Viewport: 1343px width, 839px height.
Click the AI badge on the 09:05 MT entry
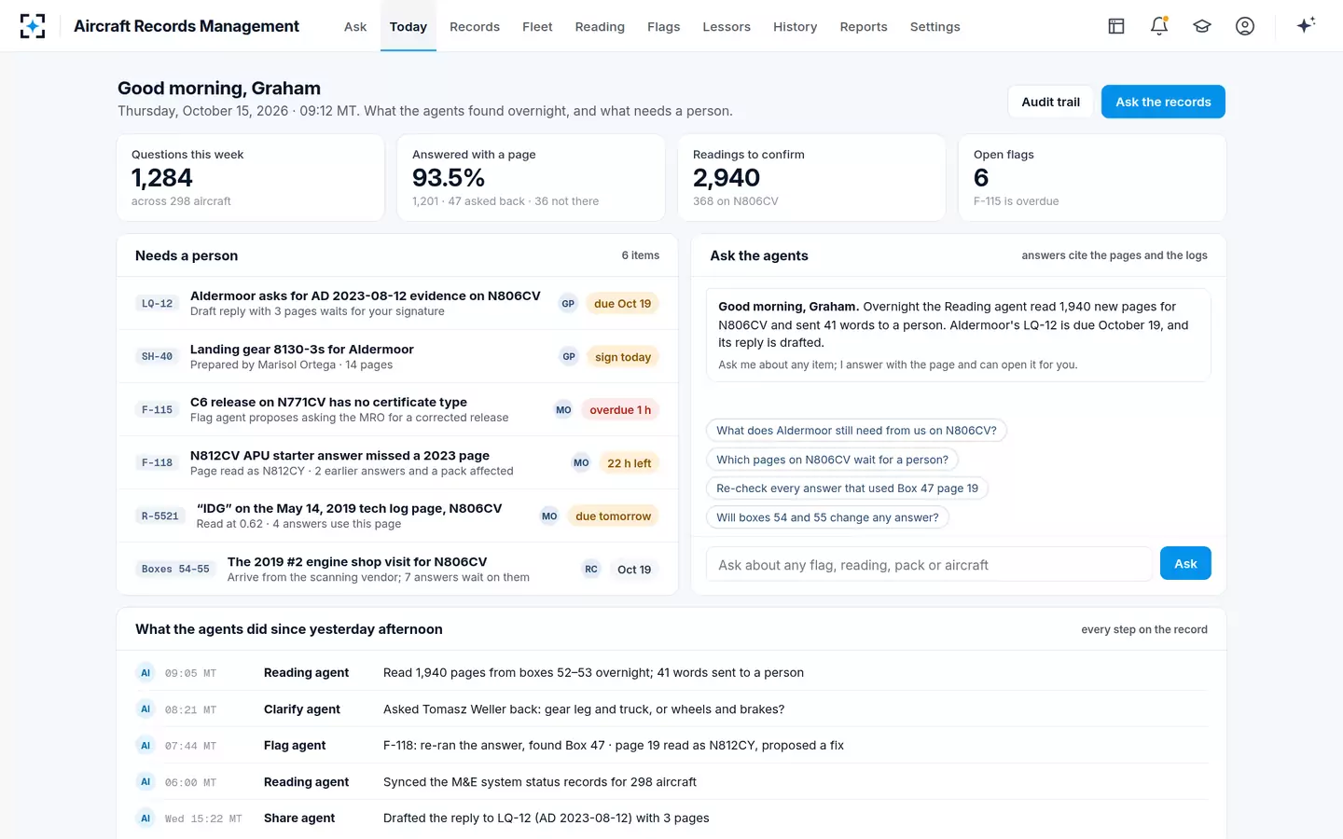point(145,673)
